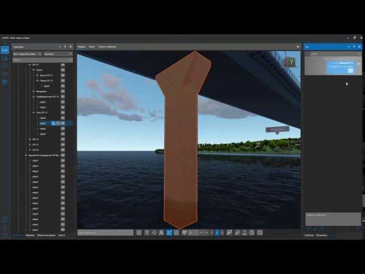365x274 pixels.
Task: Switch to the Карта viewport tab
Action: [92, 47]
